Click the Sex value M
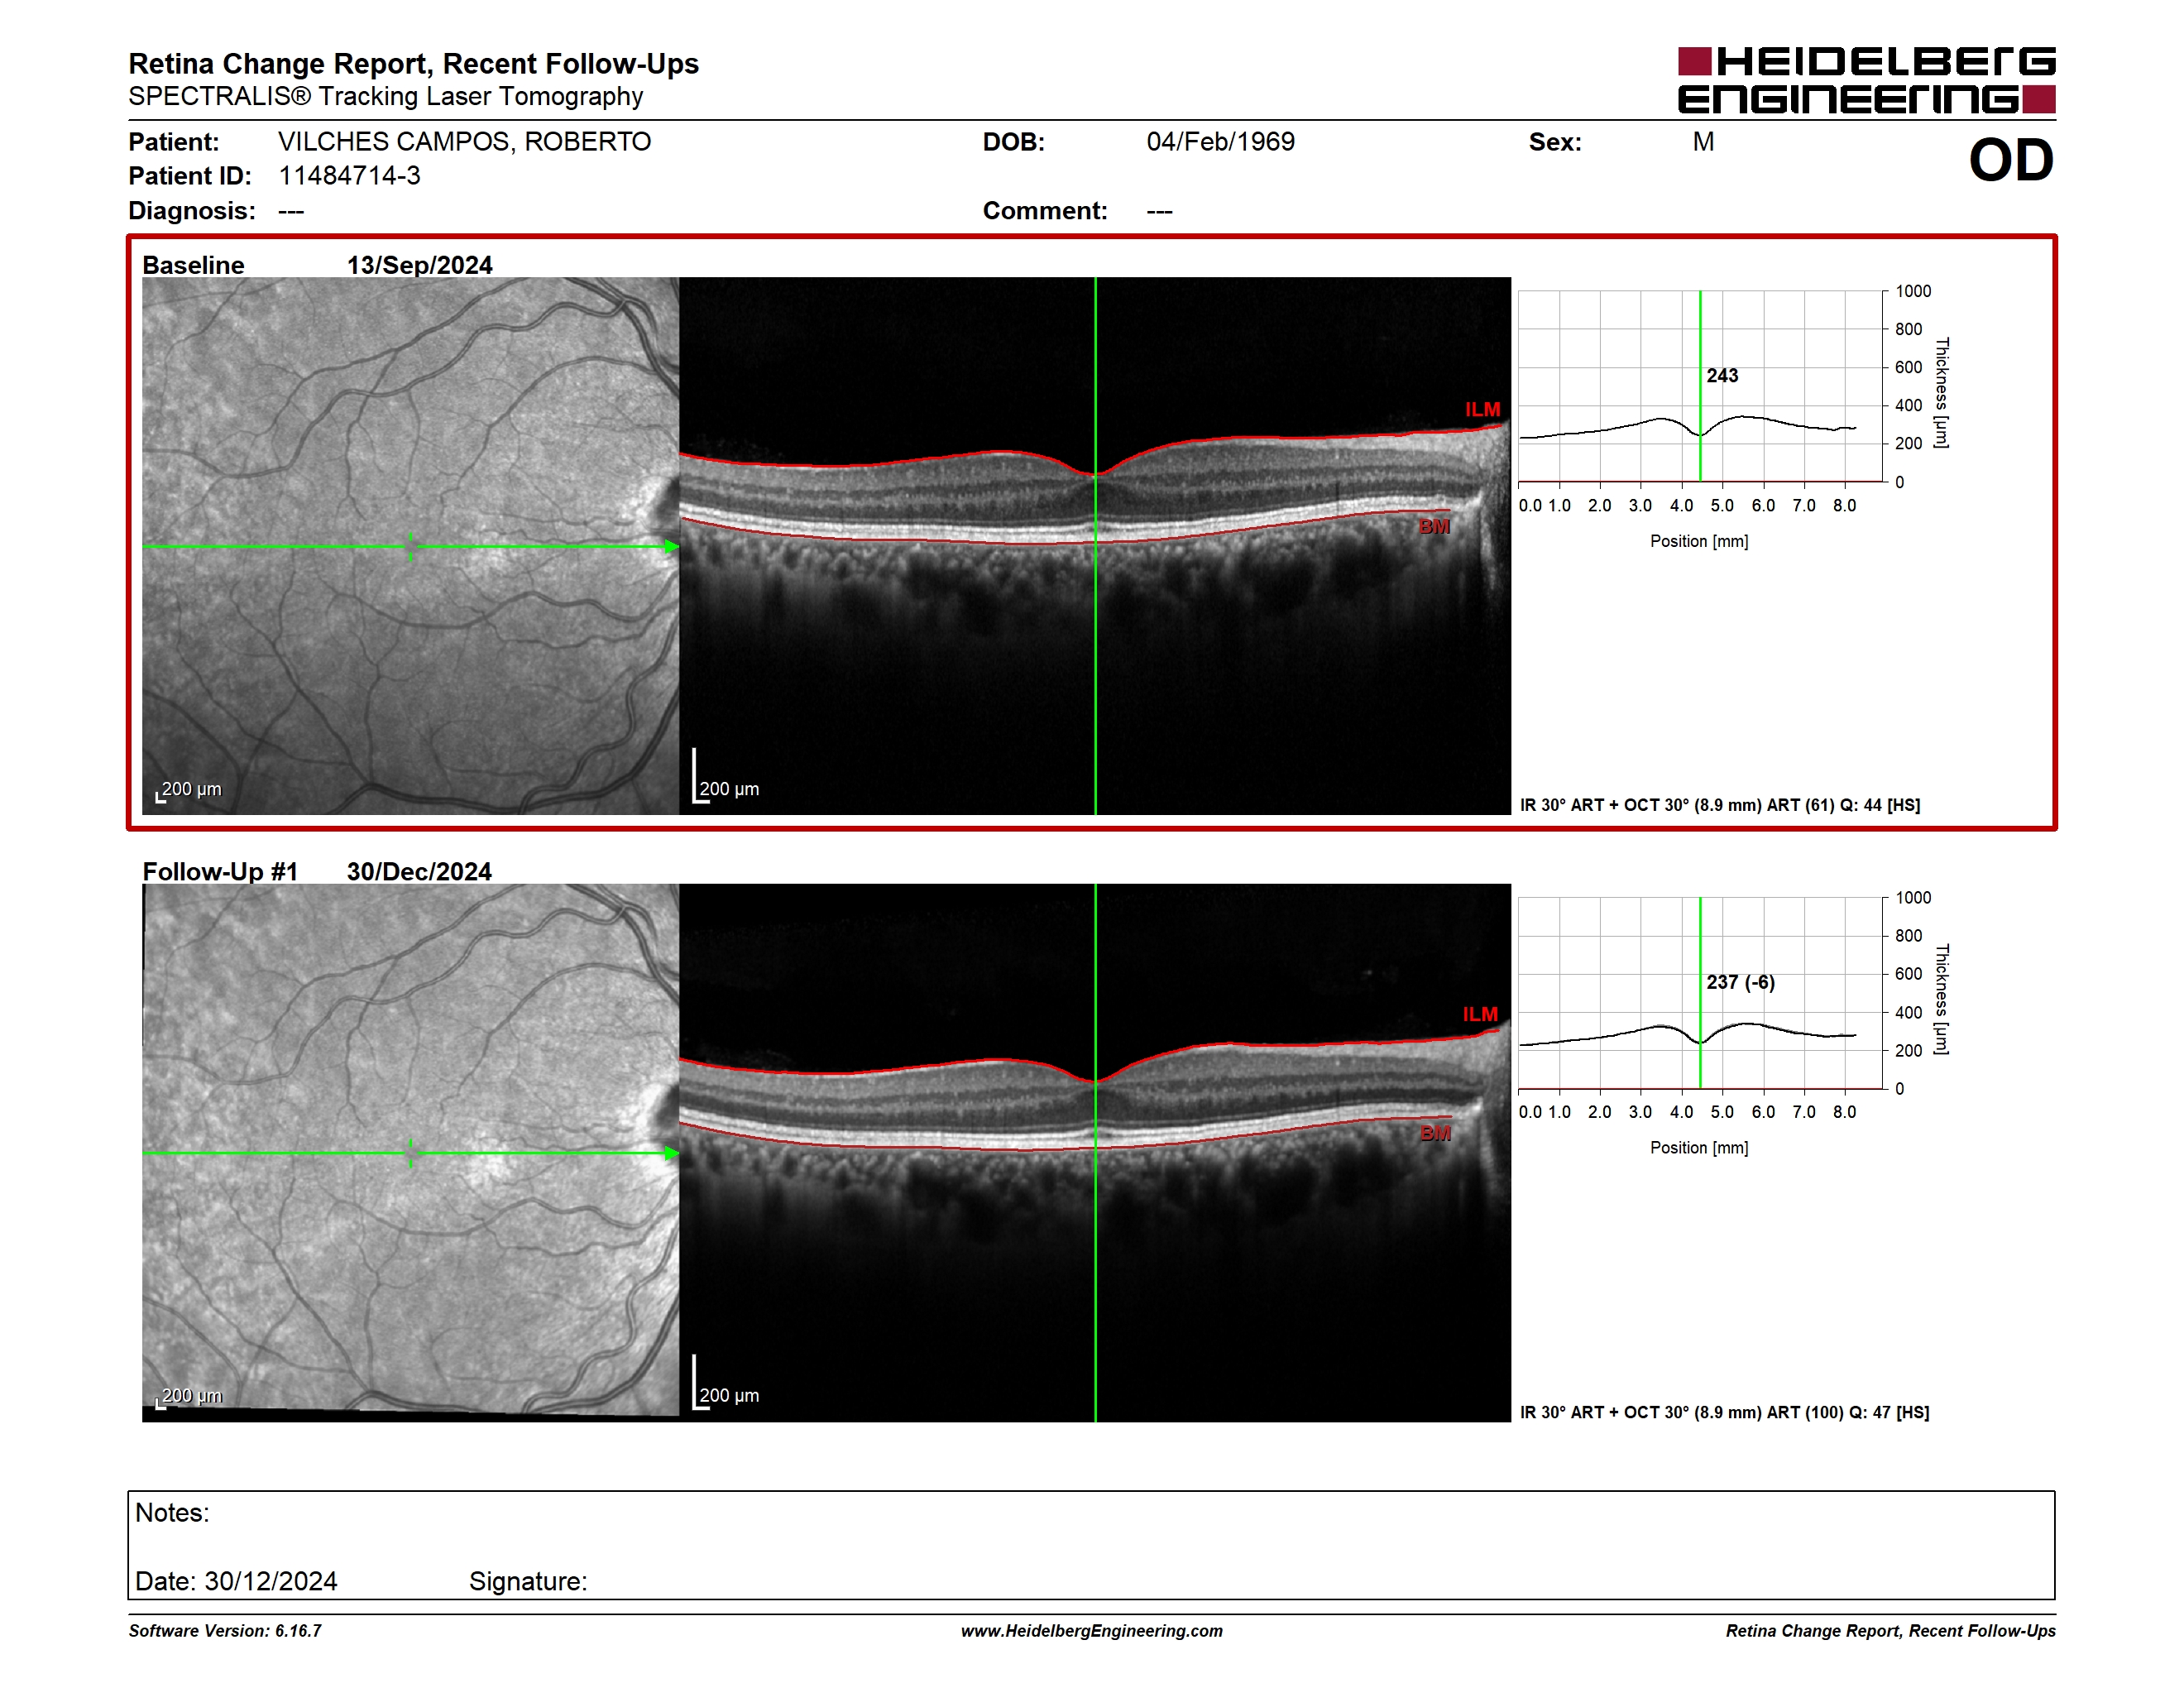 tap(1703, 142)
